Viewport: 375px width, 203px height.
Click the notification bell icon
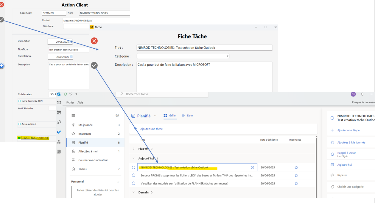pyautogui.click(x=362, y=94)
